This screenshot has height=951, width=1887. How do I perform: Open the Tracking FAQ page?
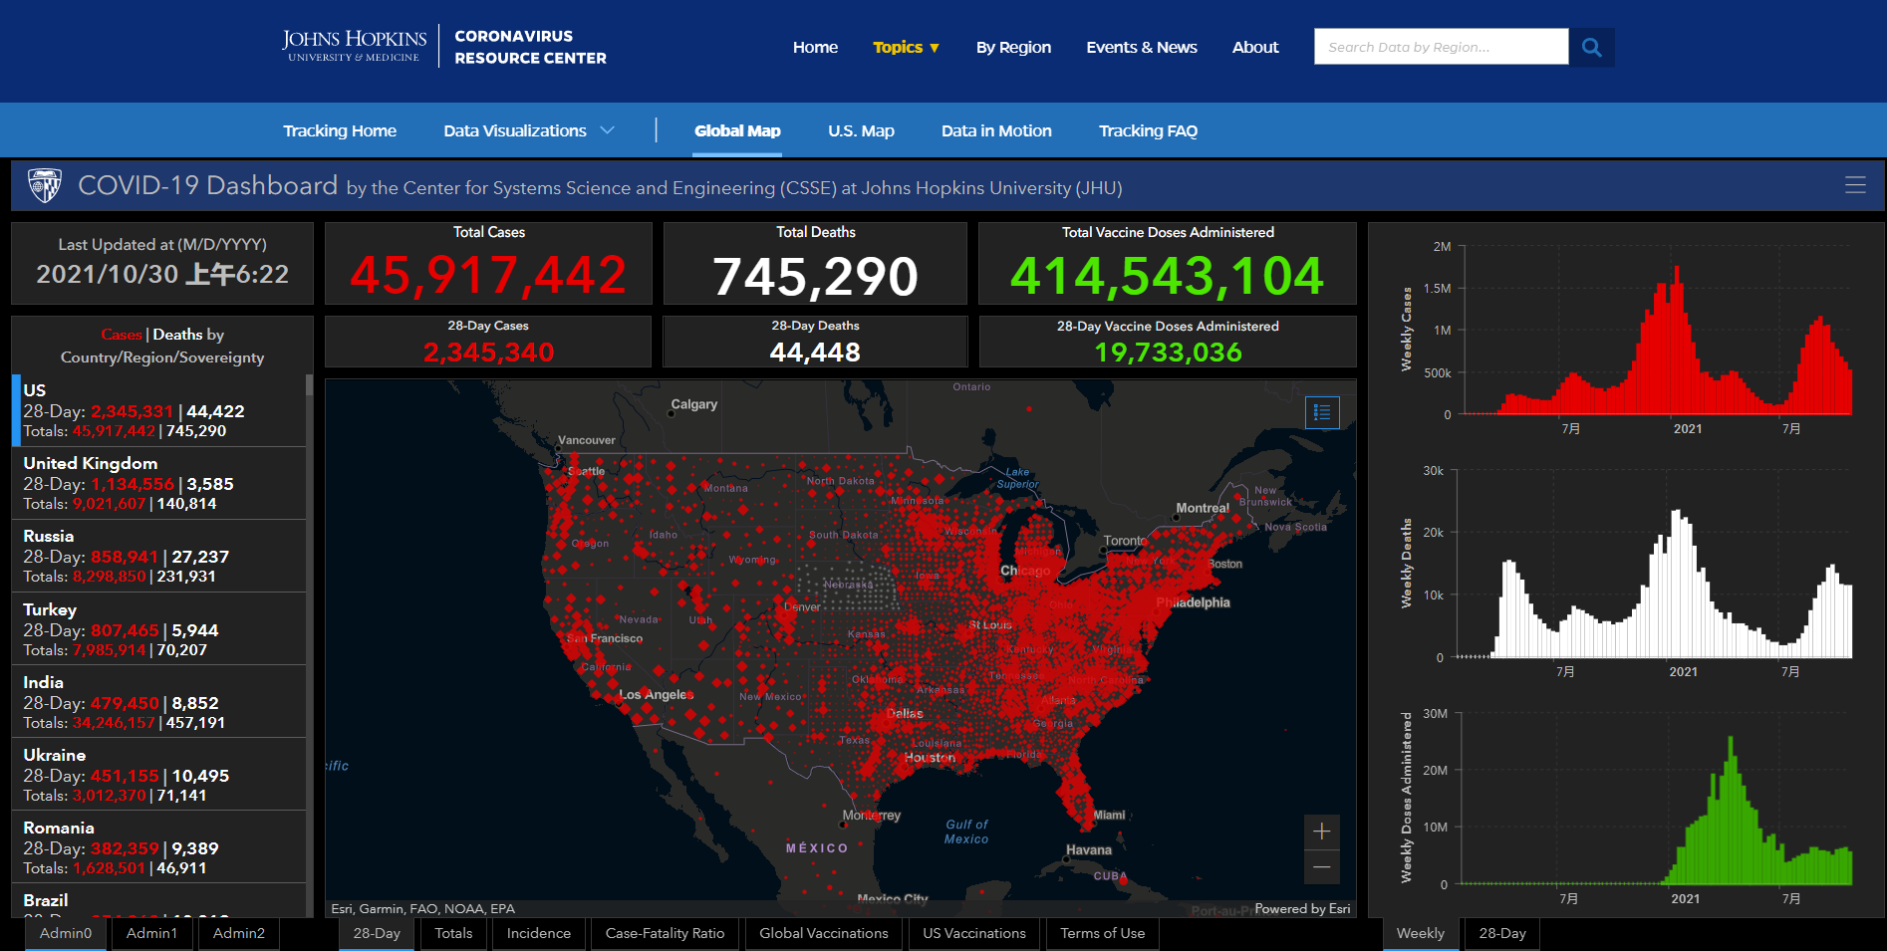[x=1148, y=130]
